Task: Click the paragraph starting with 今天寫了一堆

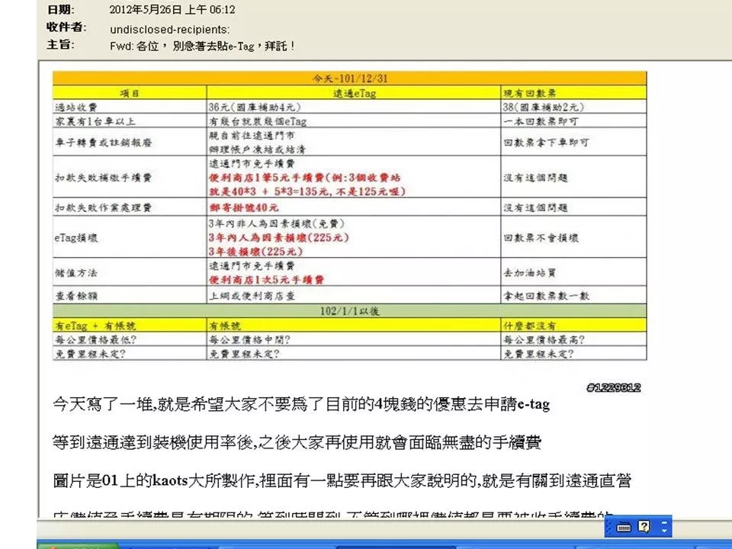Action: pos(301,404)
